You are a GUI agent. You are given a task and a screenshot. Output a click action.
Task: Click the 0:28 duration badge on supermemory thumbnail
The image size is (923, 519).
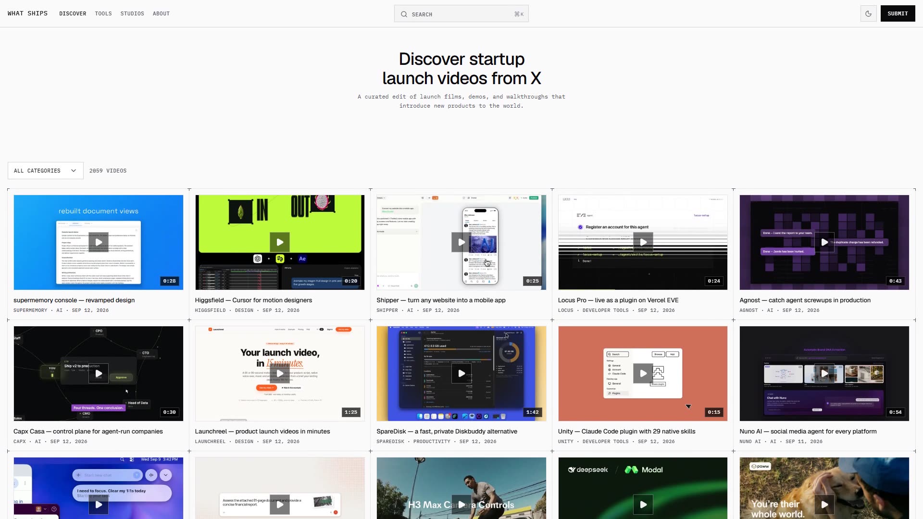(x=169, y=281)
